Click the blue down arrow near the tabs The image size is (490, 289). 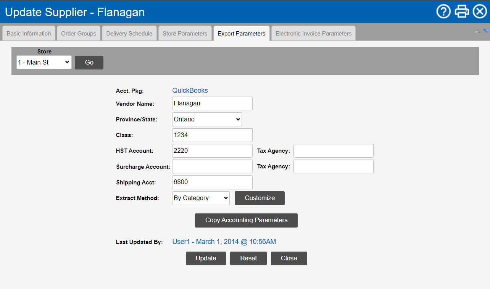pos(486,31)
